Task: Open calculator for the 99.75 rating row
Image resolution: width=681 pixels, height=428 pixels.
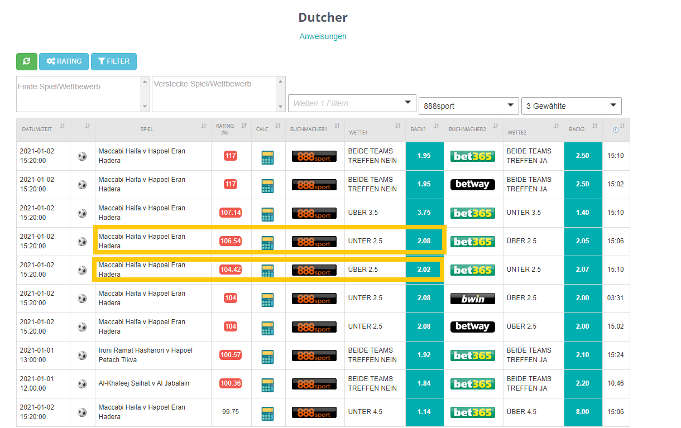Action: (x=267, y=413)
